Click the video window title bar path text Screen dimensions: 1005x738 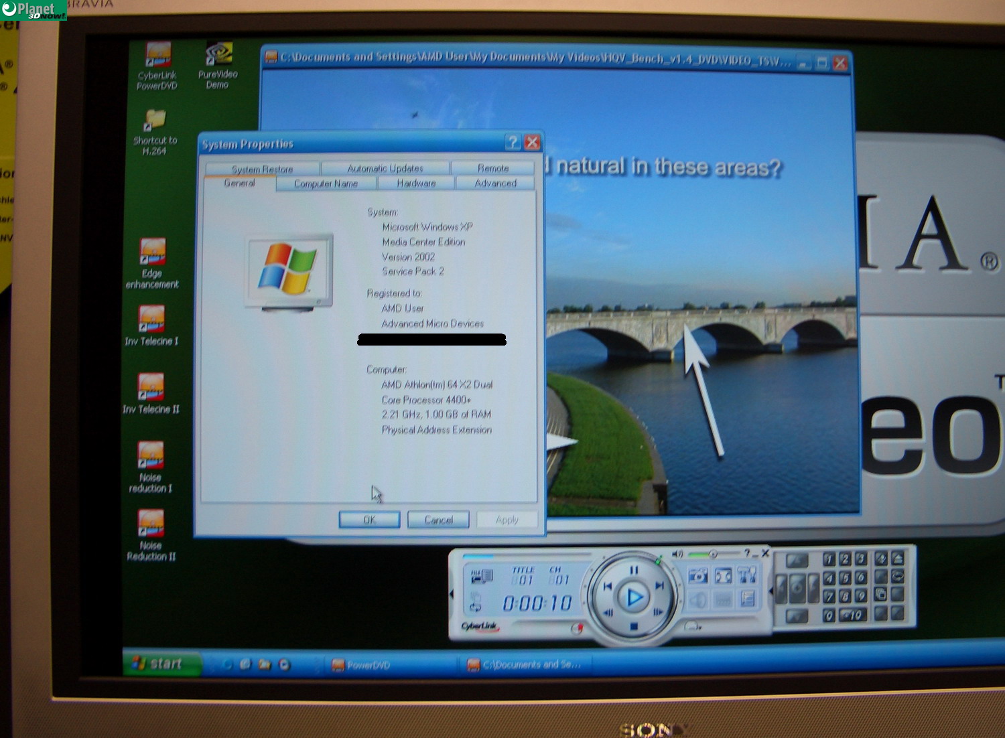click(536, 59)
